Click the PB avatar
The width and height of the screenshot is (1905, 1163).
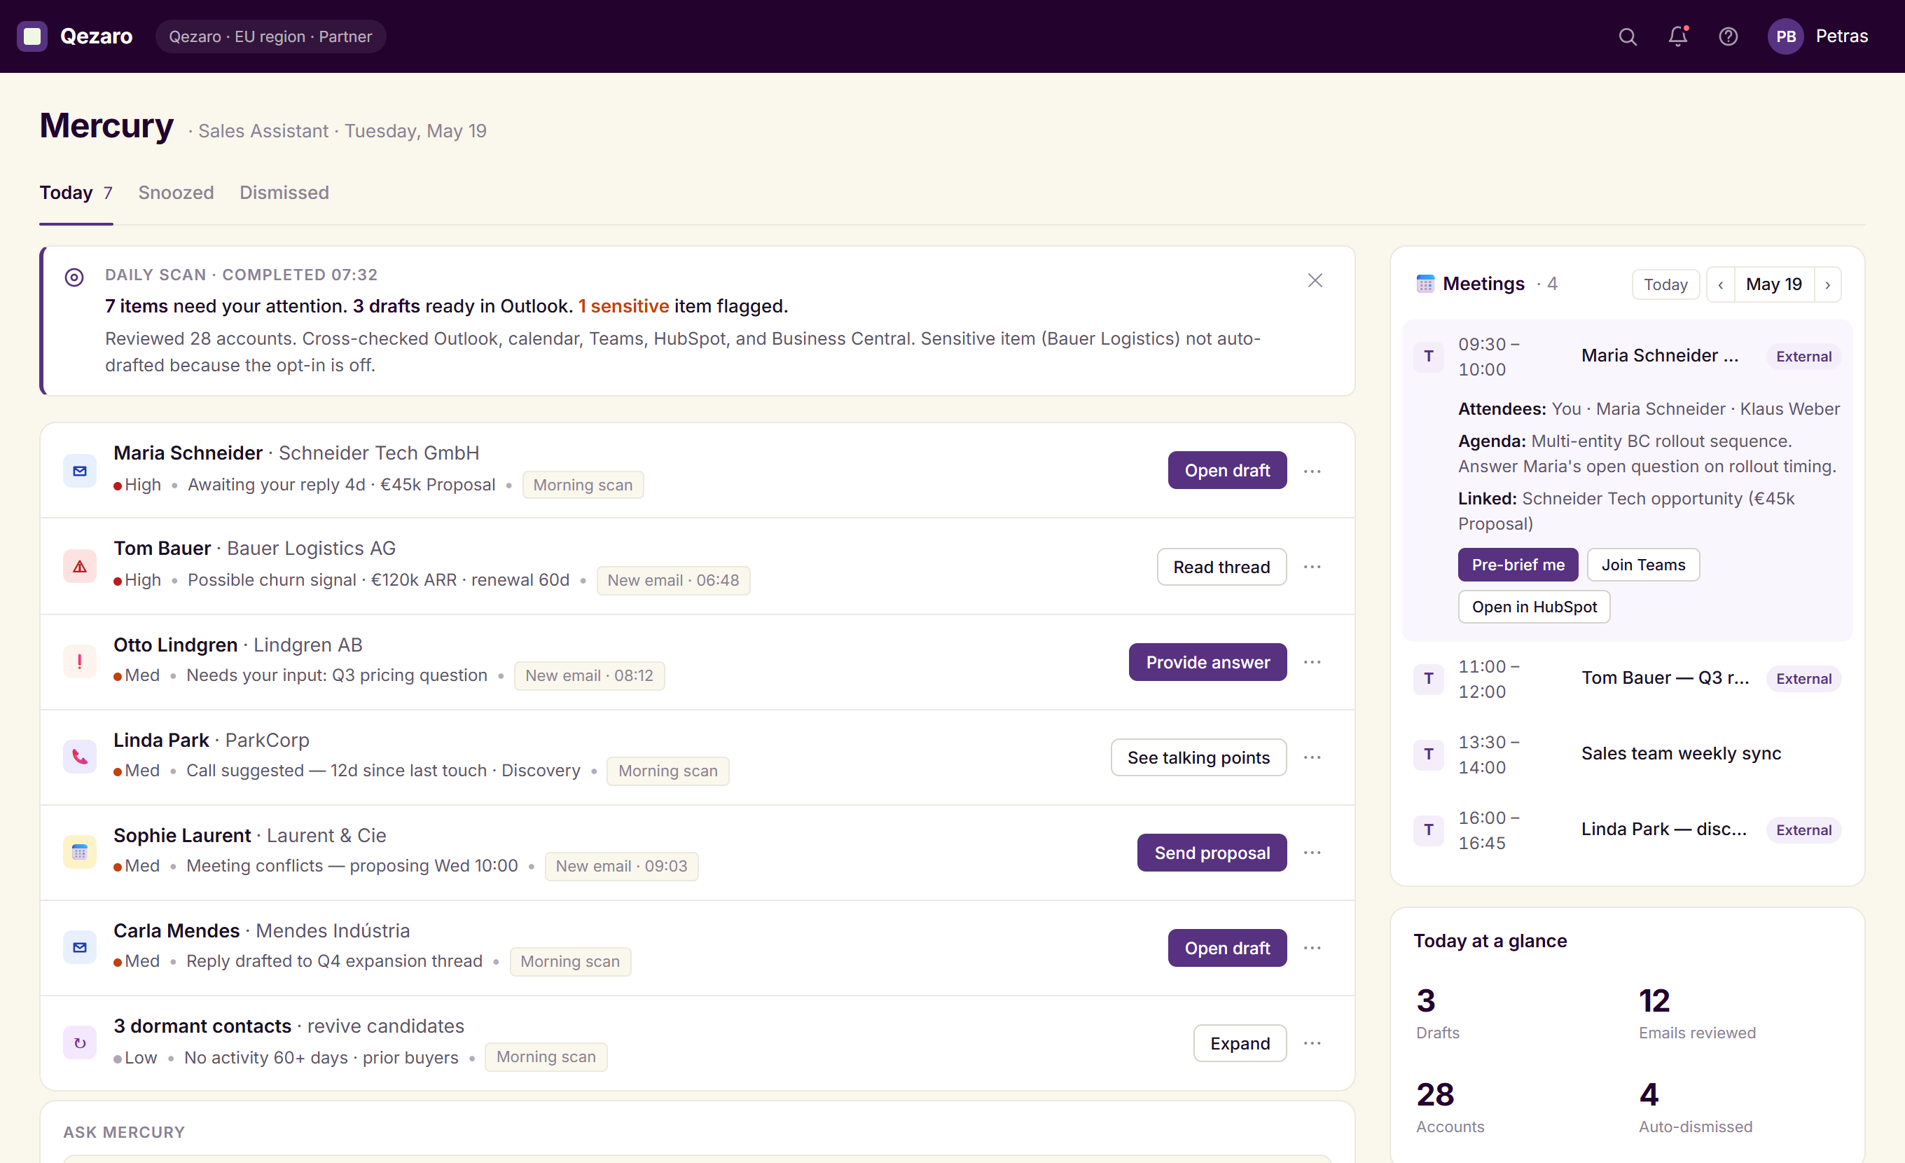click(1785, 36)
